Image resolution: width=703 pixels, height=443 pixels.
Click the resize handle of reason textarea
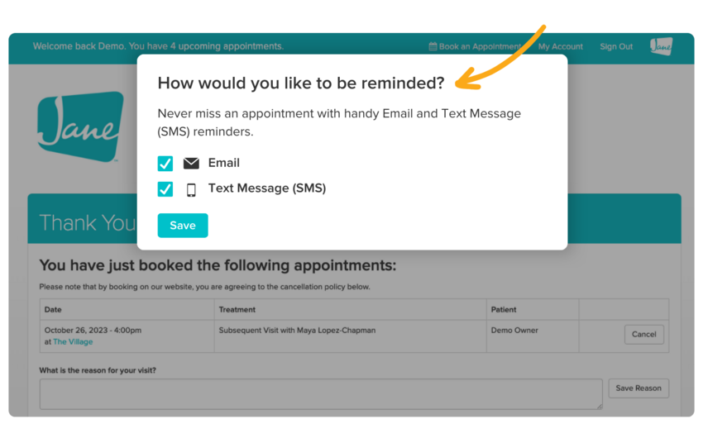599,405
